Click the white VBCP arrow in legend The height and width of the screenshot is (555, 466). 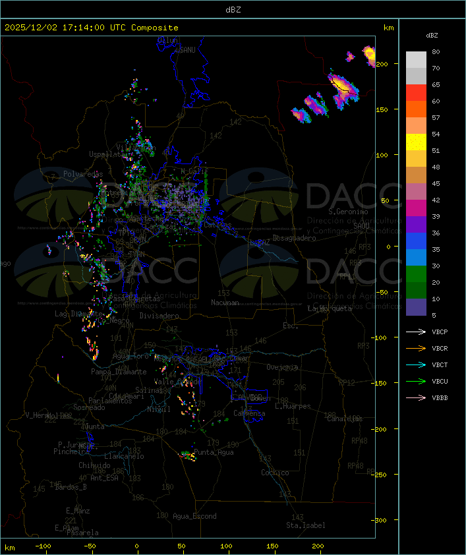pyautogui.click(x=416, y=332)
